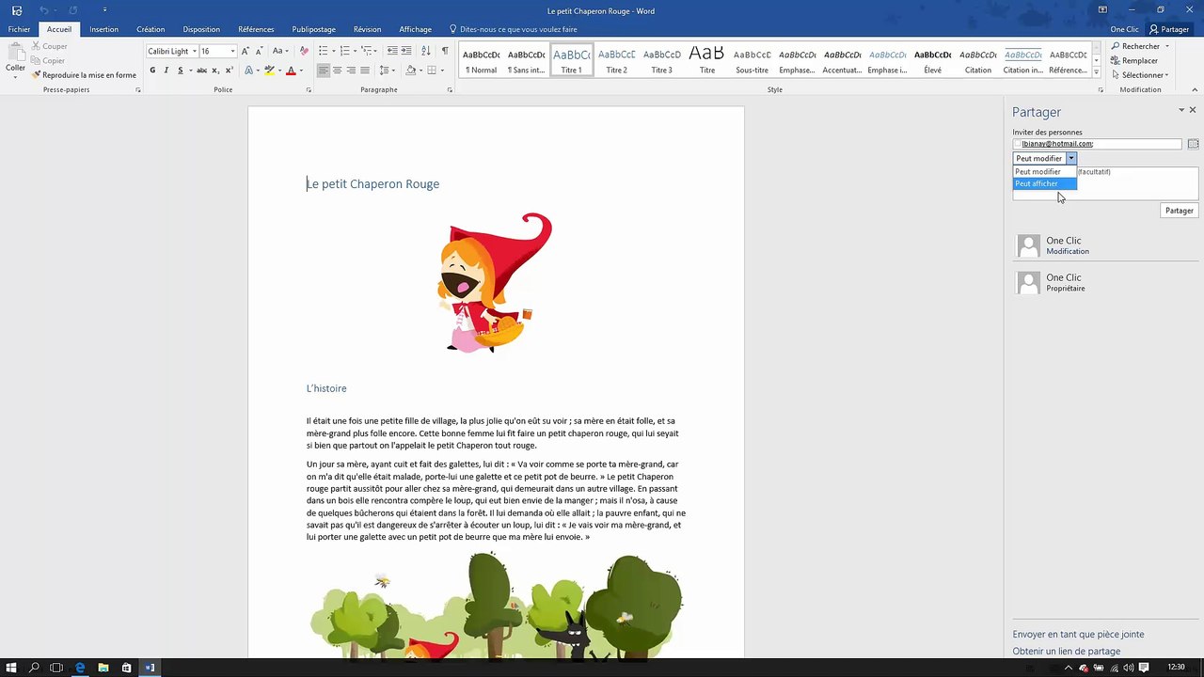Expand styles gallery more arrow

point(1096,72)
